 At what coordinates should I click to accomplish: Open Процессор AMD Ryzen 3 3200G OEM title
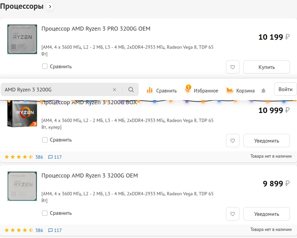(x=90, y=175)
